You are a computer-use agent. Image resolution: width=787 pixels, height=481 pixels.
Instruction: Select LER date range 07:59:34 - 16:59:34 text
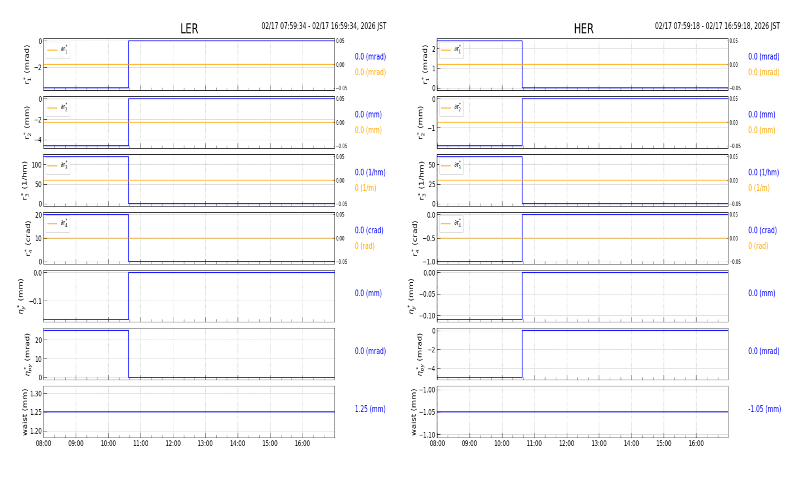(x=324, y=26)
